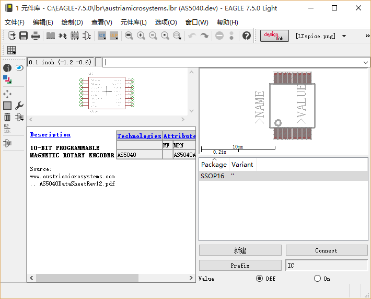
Task: Click the Print icon in toolbar
Action: coord(36,36)
